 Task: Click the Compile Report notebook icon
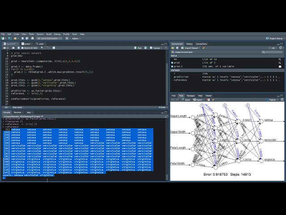[x=54, y=48]
